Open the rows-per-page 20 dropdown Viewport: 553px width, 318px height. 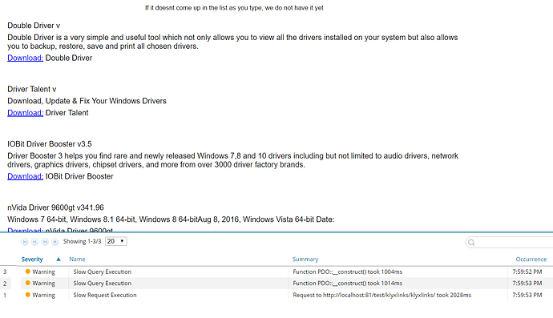pyautogui.click(x=116, y=241)
